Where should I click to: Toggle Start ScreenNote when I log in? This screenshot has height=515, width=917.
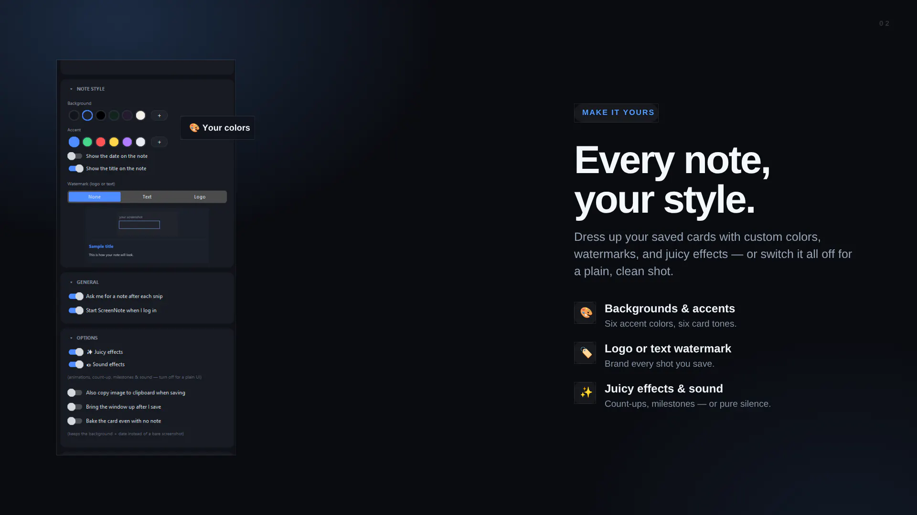pyautogui.click(x=76, y=310)
